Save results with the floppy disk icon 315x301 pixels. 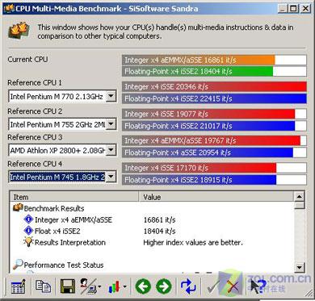tap(68, 286)
